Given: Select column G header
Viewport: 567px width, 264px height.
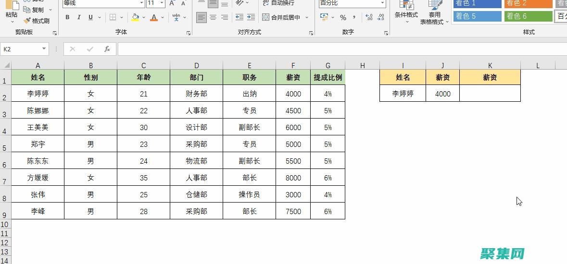Looking at the screenshot, I should [328, 65].
